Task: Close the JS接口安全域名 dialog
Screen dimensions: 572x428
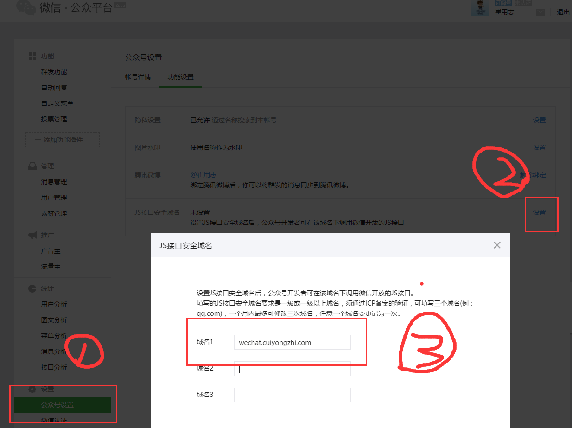Action: pos(497,245)
